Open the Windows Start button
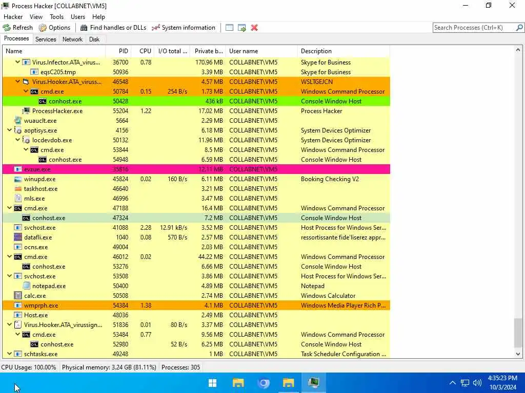 coord(212,383)
